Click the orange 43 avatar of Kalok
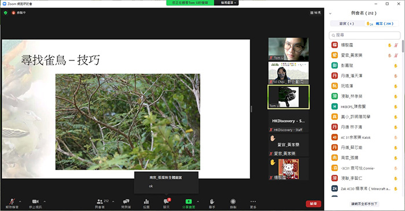Screen dimensions: 405x211 [x=334, y=137]
